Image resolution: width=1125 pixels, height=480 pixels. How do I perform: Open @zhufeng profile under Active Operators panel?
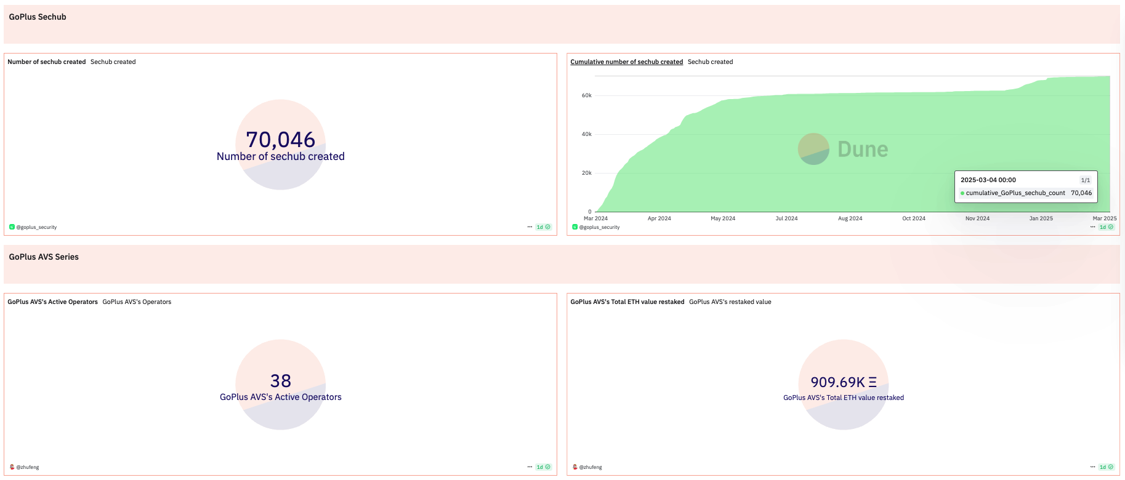tap(28, 467)
